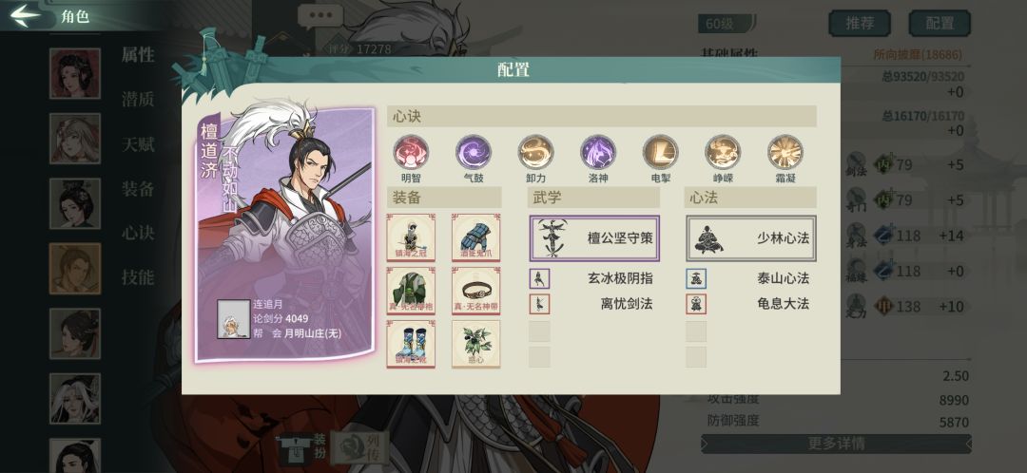
Task: Choose 檀公坚守策 martial art
Action: (594, 238)
